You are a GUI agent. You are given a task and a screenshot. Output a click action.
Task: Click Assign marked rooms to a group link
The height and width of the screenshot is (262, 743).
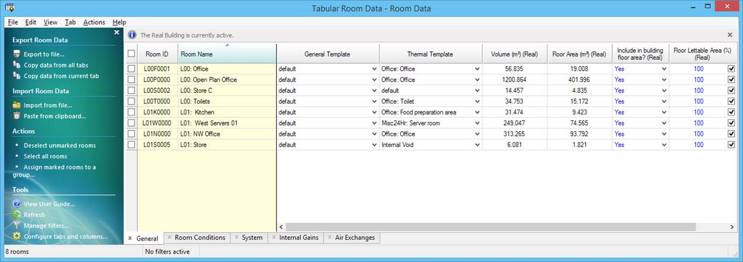(x=54, y=171)
